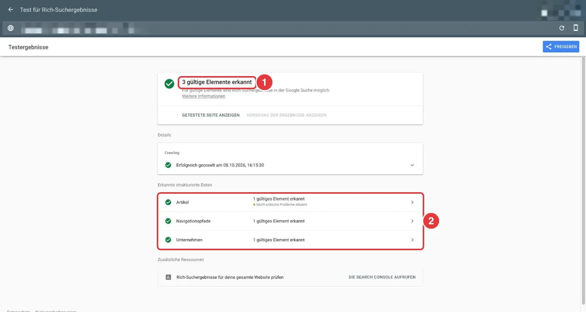Click the green checkmark beside Navigationspfade
Image resolution: width=586 pixels, height=312 pixels.
click(x=168, y=221)
